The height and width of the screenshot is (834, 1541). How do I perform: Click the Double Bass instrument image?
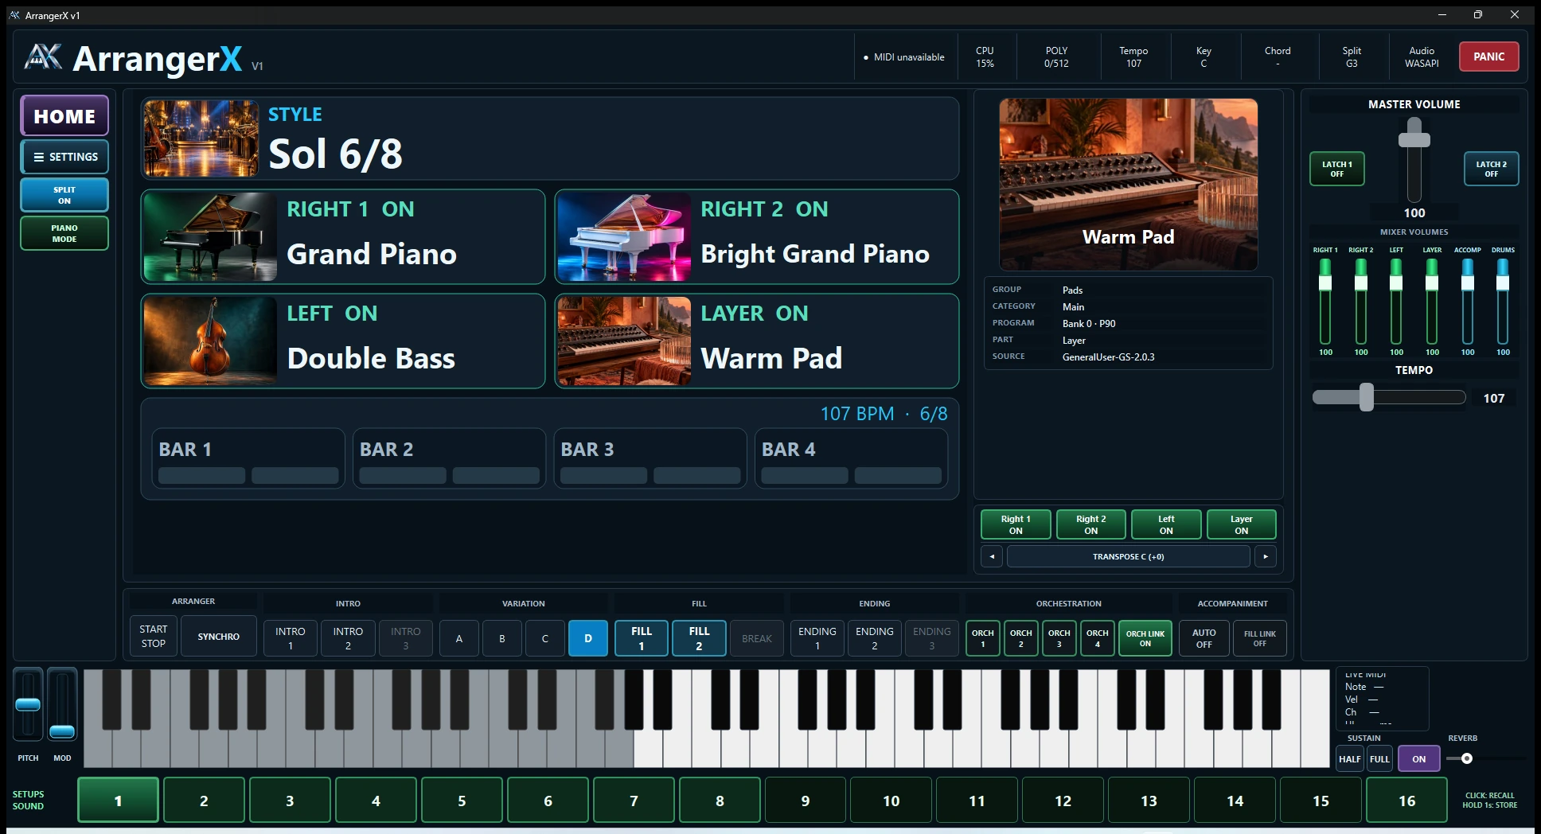click(210, 341)
